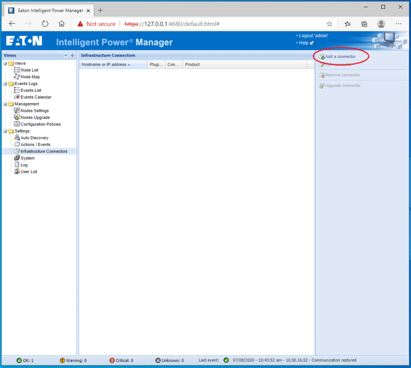Click the Product column header

[245, 65]
